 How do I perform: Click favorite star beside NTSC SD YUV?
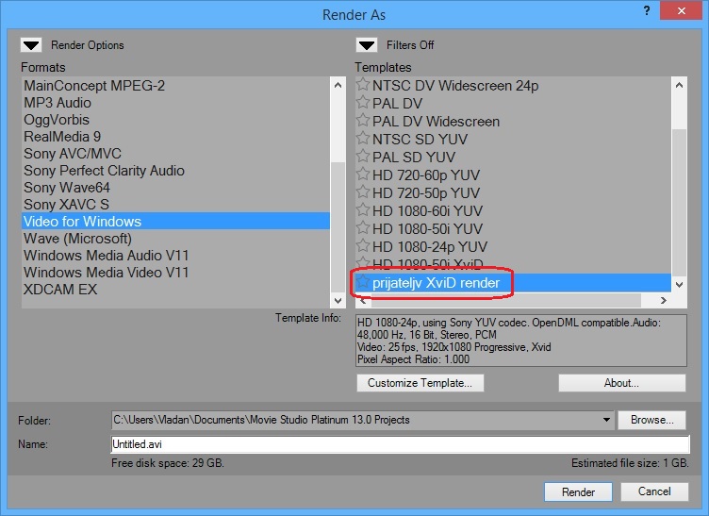363,140
